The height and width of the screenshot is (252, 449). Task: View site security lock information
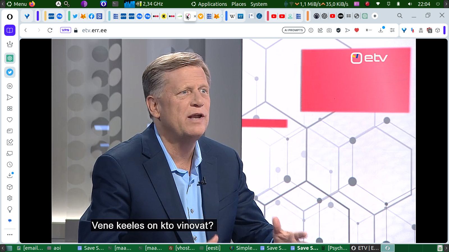[x=76, y=30]
